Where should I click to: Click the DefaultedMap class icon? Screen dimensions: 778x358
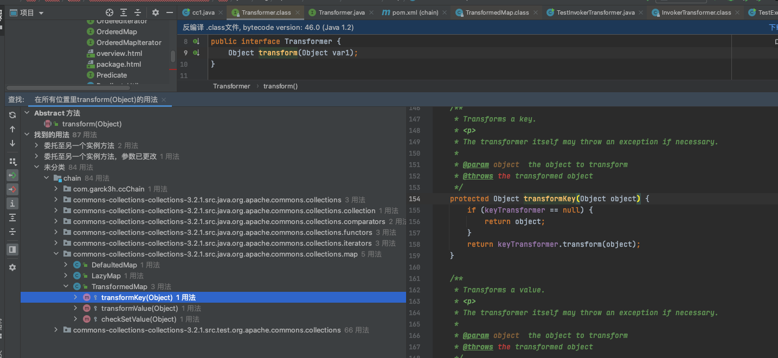(x=77, y=265)
